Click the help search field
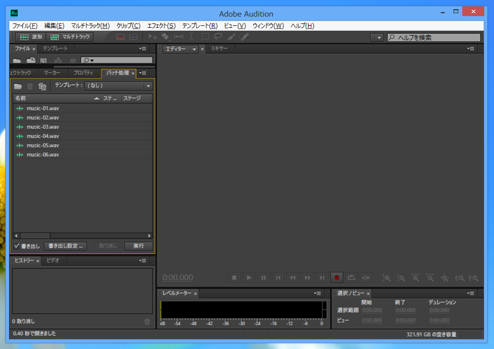This screenshot has height=349, width=494. 434,38
